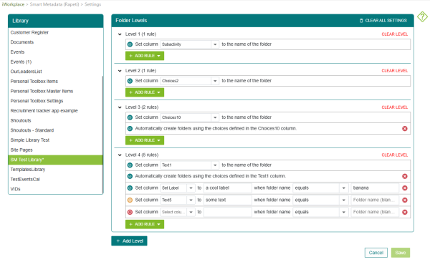The width and height of the screenshot is (430, 267).
Task: Open the diamond help icon
Action: tap(422, 16)
